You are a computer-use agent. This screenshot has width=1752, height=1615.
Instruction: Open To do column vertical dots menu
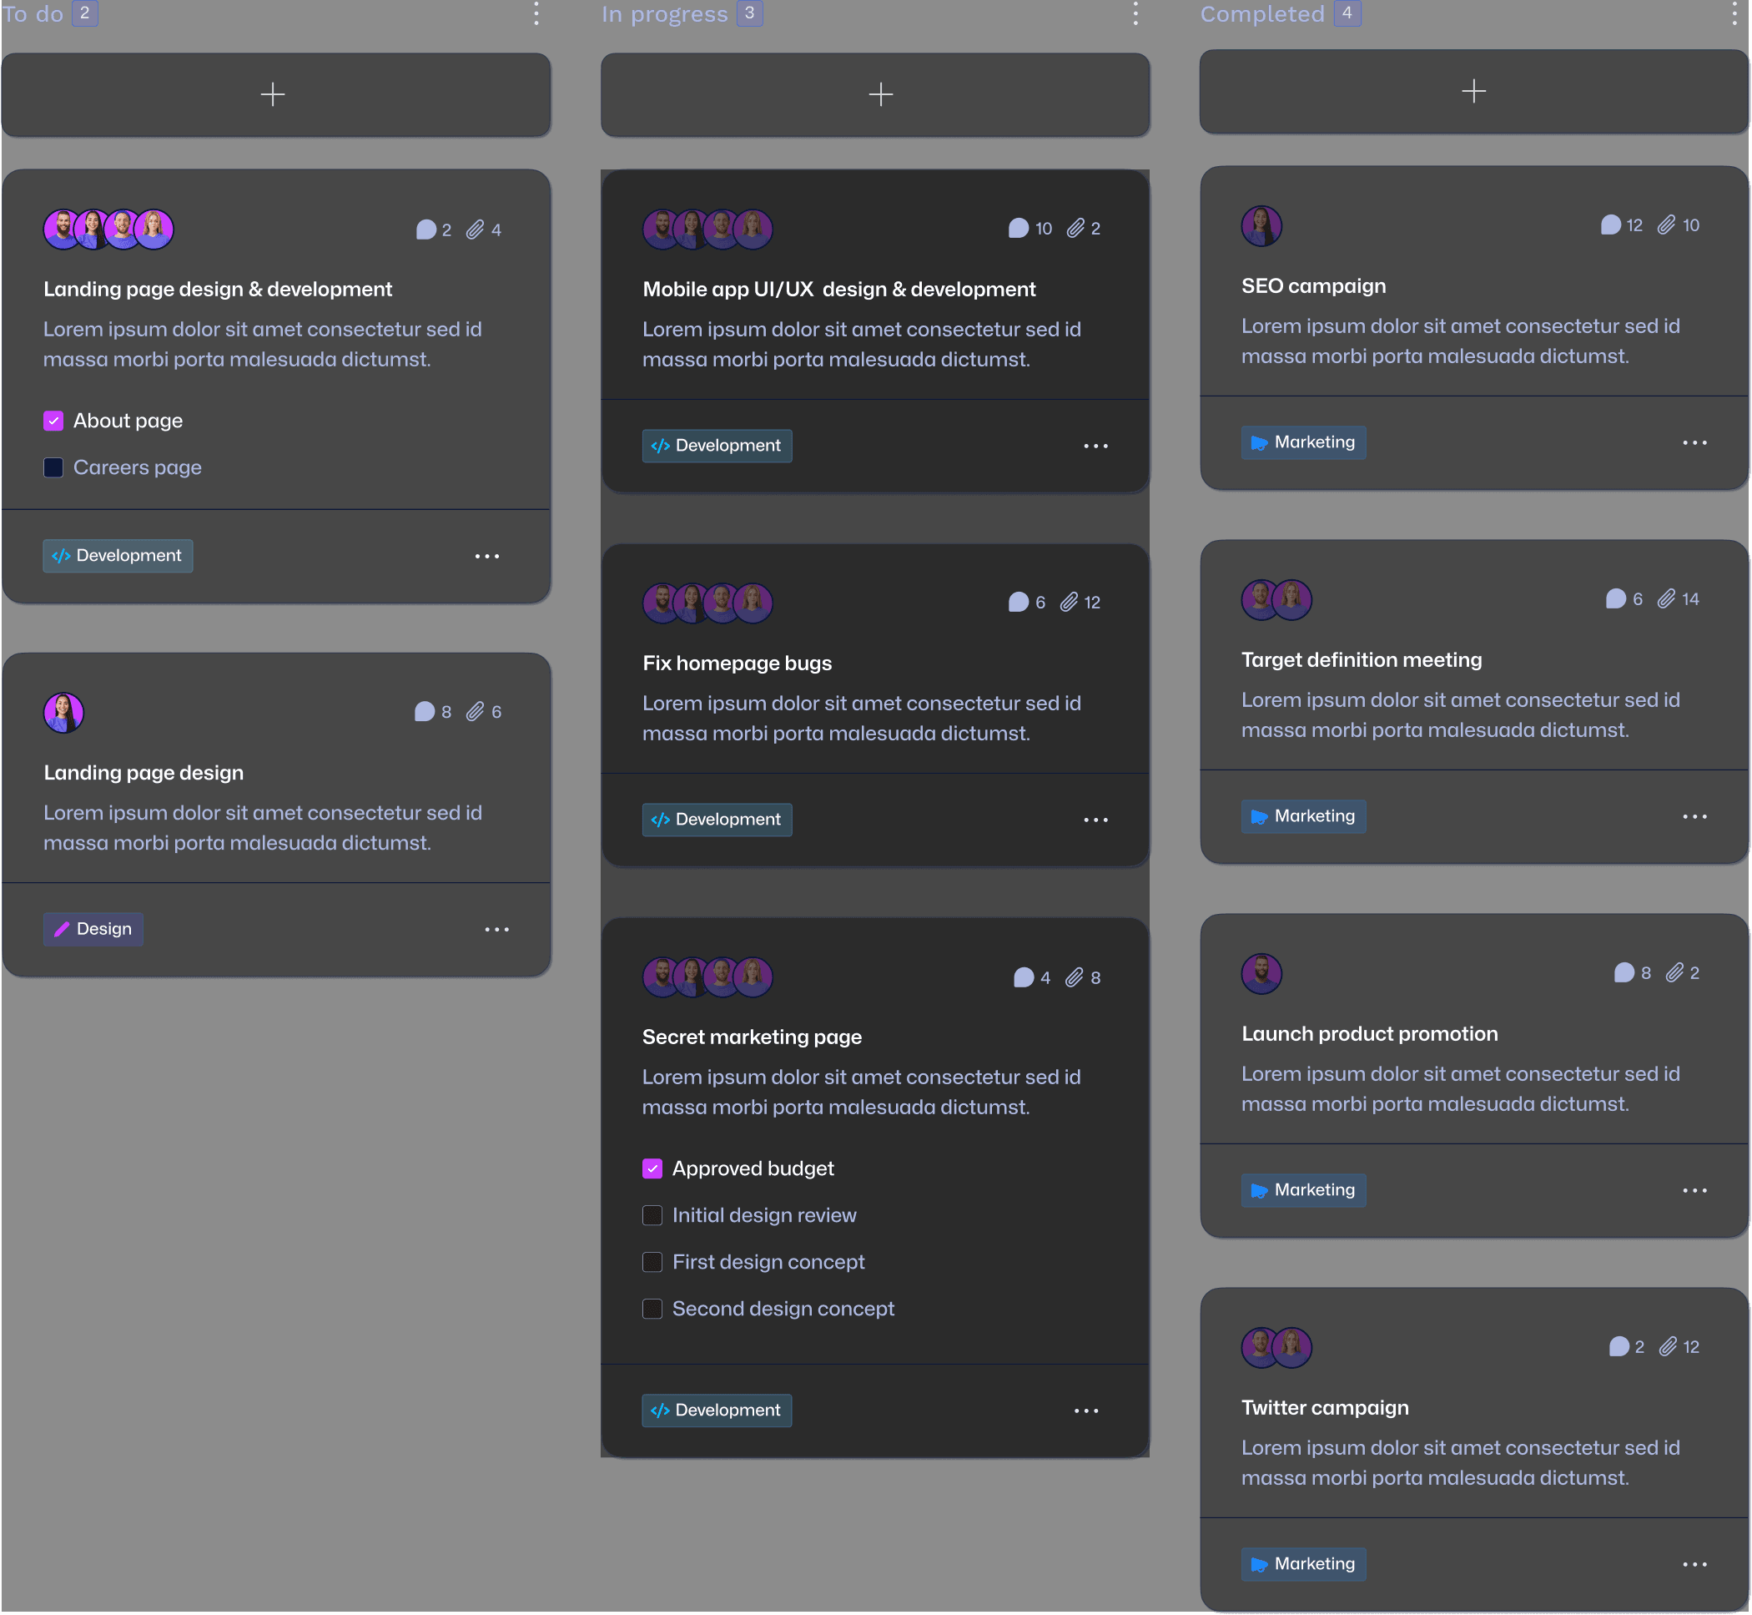(x=536, y=14)
